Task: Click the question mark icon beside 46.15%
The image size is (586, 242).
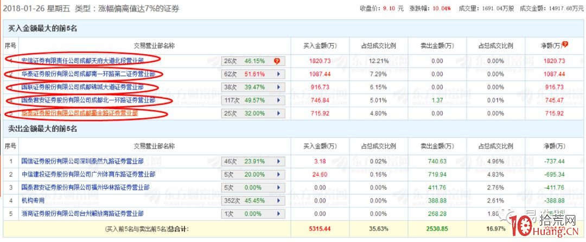Action: point(277,61)
